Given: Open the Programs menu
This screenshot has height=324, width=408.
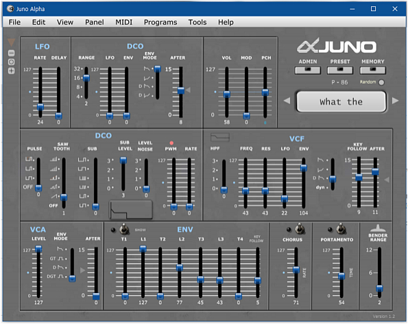Looking at the screenshot, I should coord(160,23).
